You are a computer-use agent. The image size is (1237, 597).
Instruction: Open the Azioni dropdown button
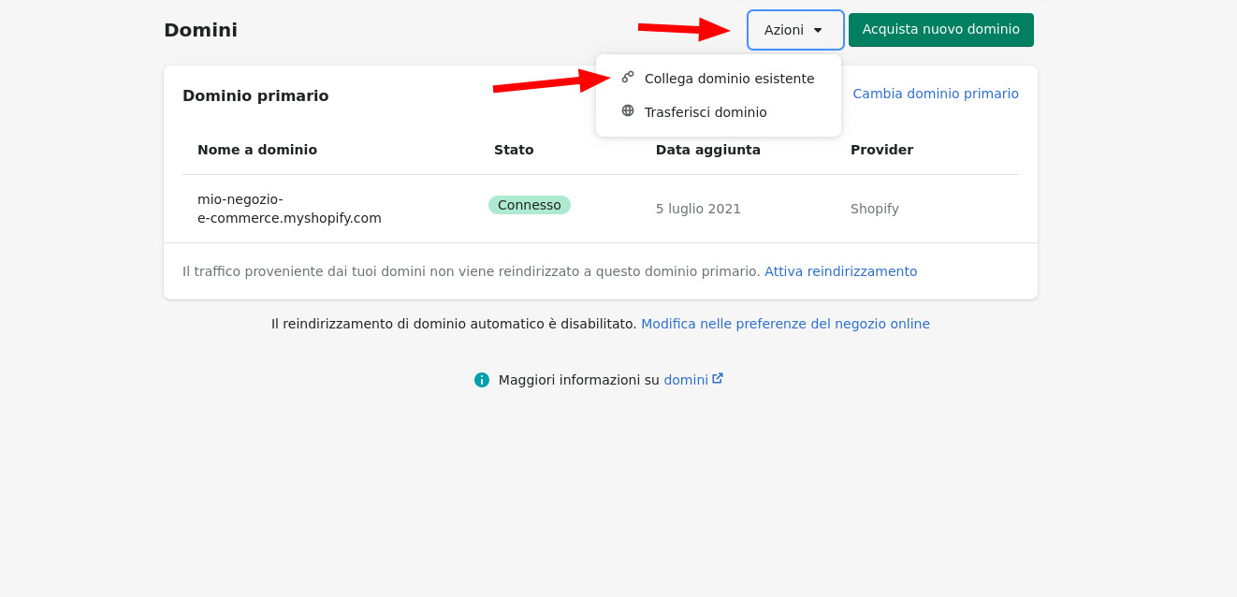[x=795, y=30]
